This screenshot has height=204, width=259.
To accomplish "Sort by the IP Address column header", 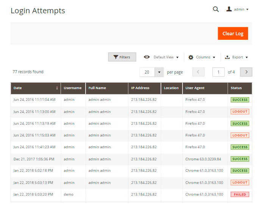I will tap(140, 88).
